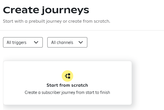
Task: Click the "Start from scratch" title
Action: (67, 85)
